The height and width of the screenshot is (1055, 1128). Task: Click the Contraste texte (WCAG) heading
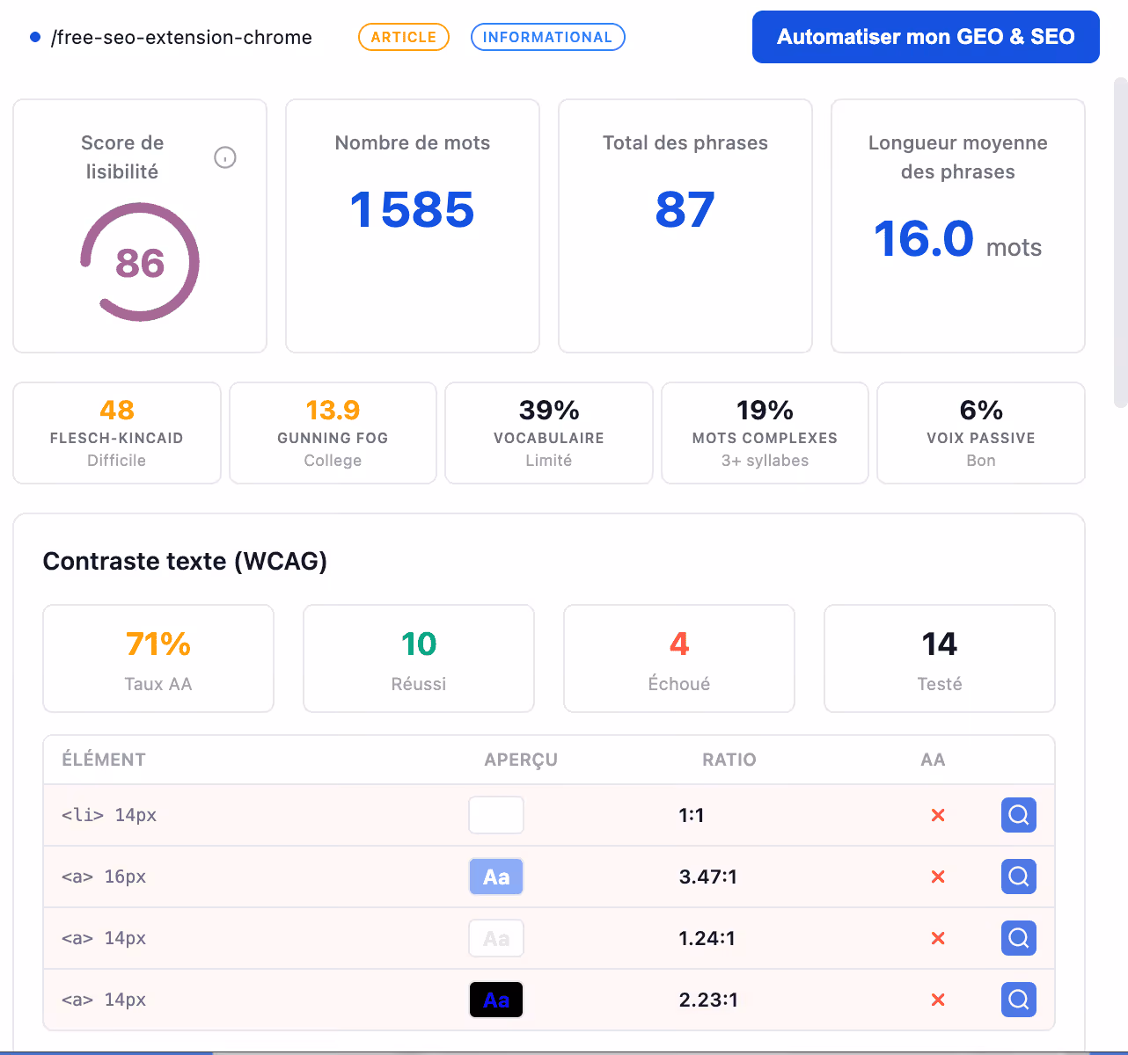[x=185, y=561]
